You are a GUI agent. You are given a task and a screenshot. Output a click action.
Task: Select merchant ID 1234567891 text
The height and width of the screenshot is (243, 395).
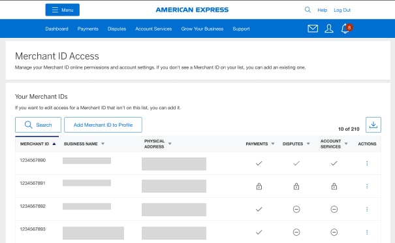(x=33, y=184)
